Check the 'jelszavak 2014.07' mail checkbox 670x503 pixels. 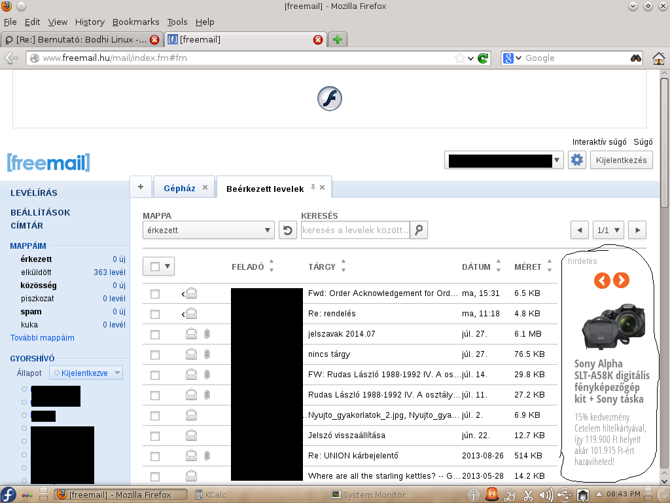155,335
